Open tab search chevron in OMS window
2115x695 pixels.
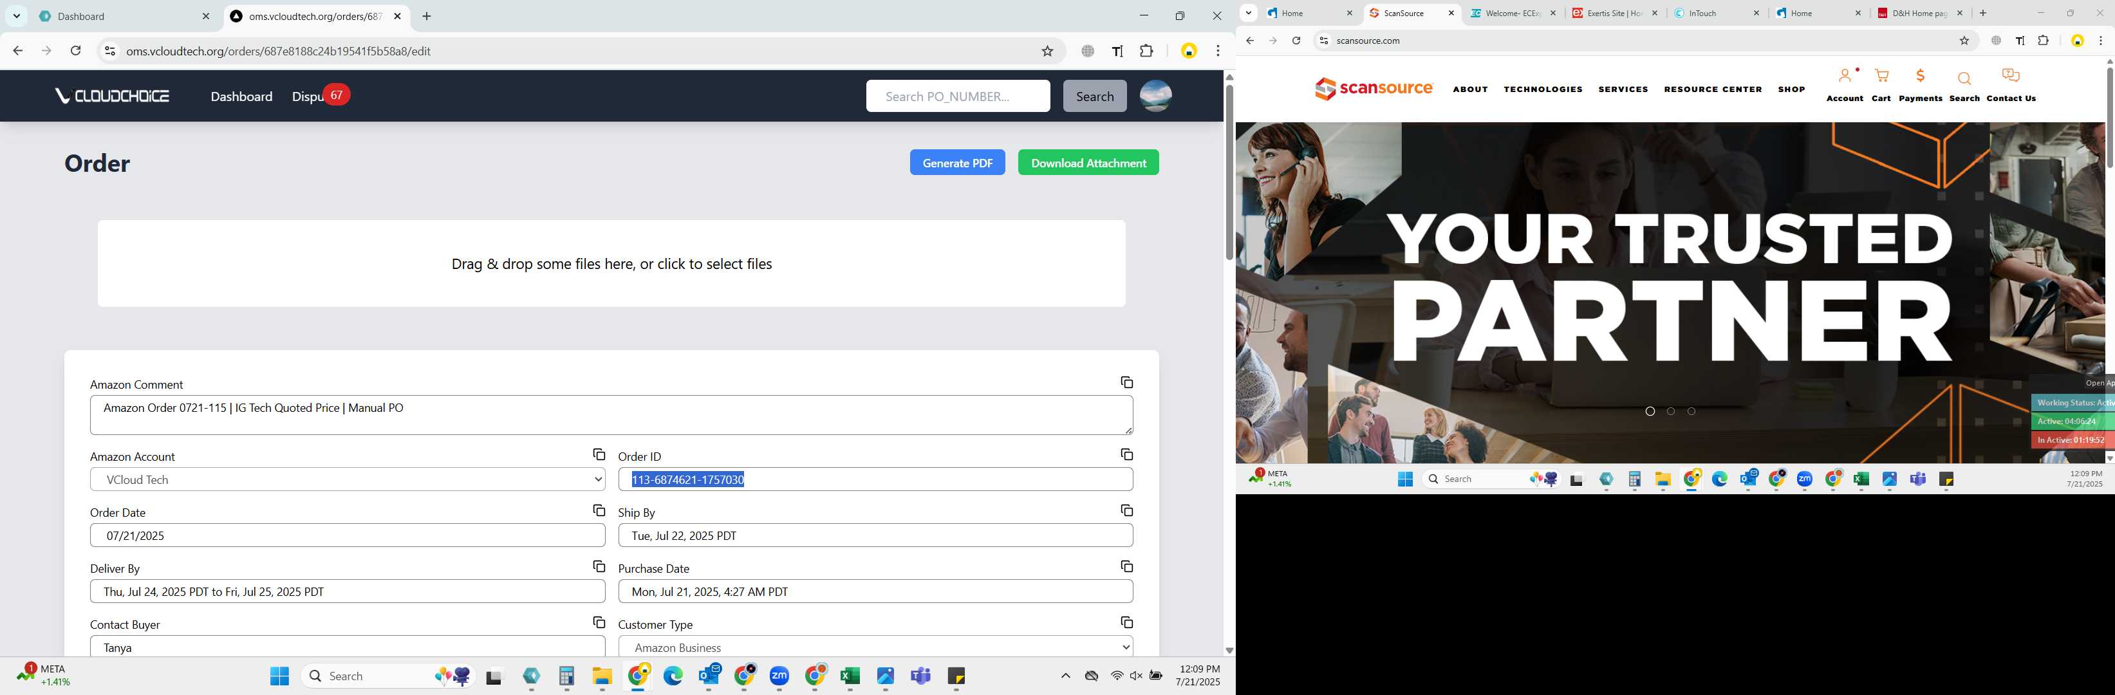[17, 17]
